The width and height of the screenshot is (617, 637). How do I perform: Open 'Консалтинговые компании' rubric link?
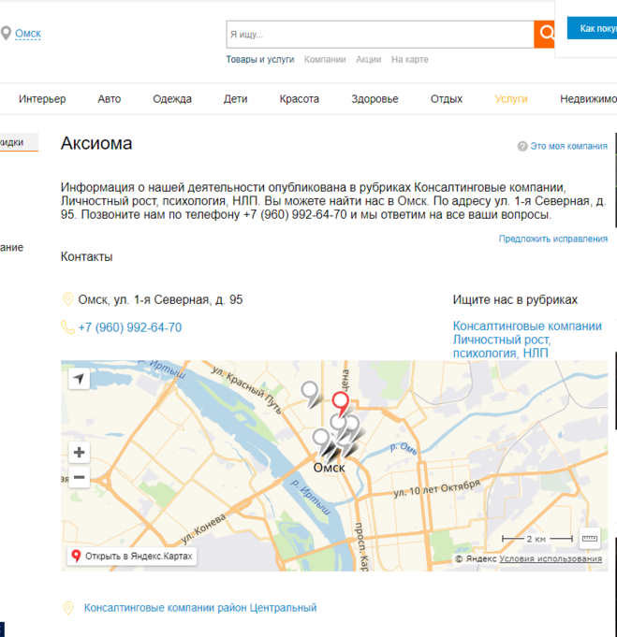(x=527, y=326)
